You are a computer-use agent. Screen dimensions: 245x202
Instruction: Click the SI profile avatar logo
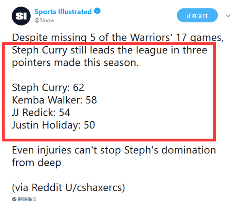(19, 16)
